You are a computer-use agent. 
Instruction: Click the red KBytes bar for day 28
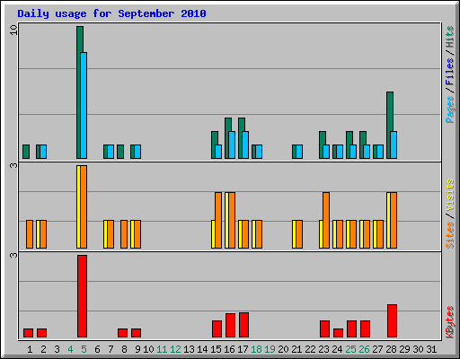[x=392, y=321]
